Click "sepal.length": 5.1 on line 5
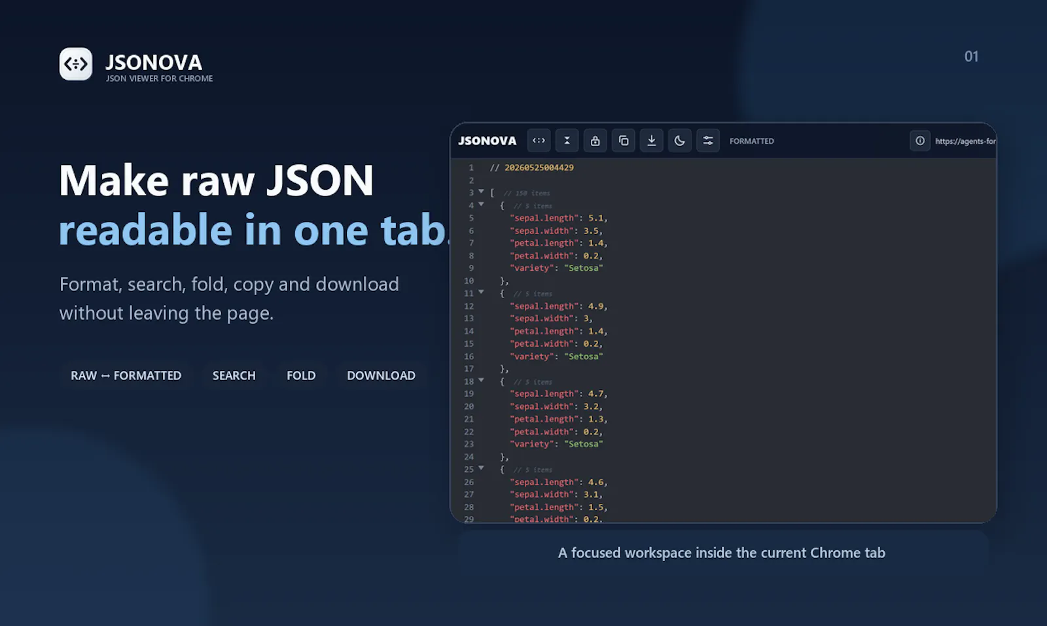Image resolution: width=1047 pixels, height=626 pixels. (x=559, y=218)
